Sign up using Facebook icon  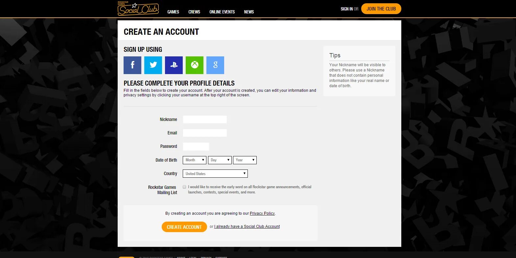132,65
